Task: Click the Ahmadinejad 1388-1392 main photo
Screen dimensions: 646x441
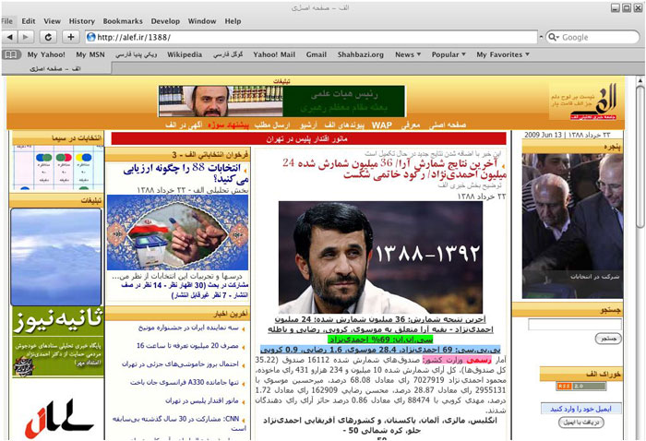Action: click(x=380, y=257)
